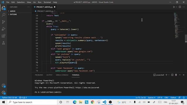The width and height of the screenshot is (187, 105).
Task: Open the Terminal menu
Action: pos(47,2)
